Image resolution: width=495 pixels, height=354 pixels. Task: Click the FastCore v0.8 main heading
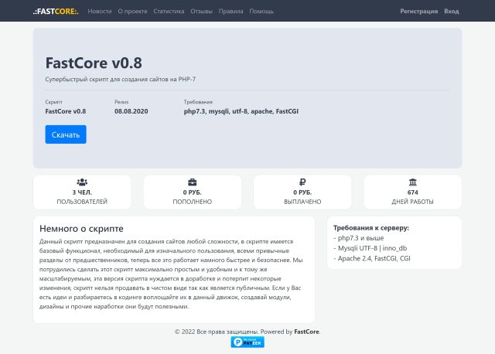tap(94, 63)
